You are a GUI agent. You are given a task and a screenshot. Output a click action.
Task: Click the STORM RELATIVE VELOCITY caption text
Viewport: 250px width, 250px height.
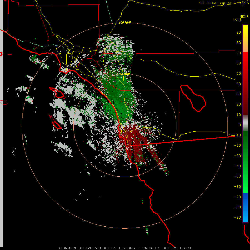coord(86,248)
